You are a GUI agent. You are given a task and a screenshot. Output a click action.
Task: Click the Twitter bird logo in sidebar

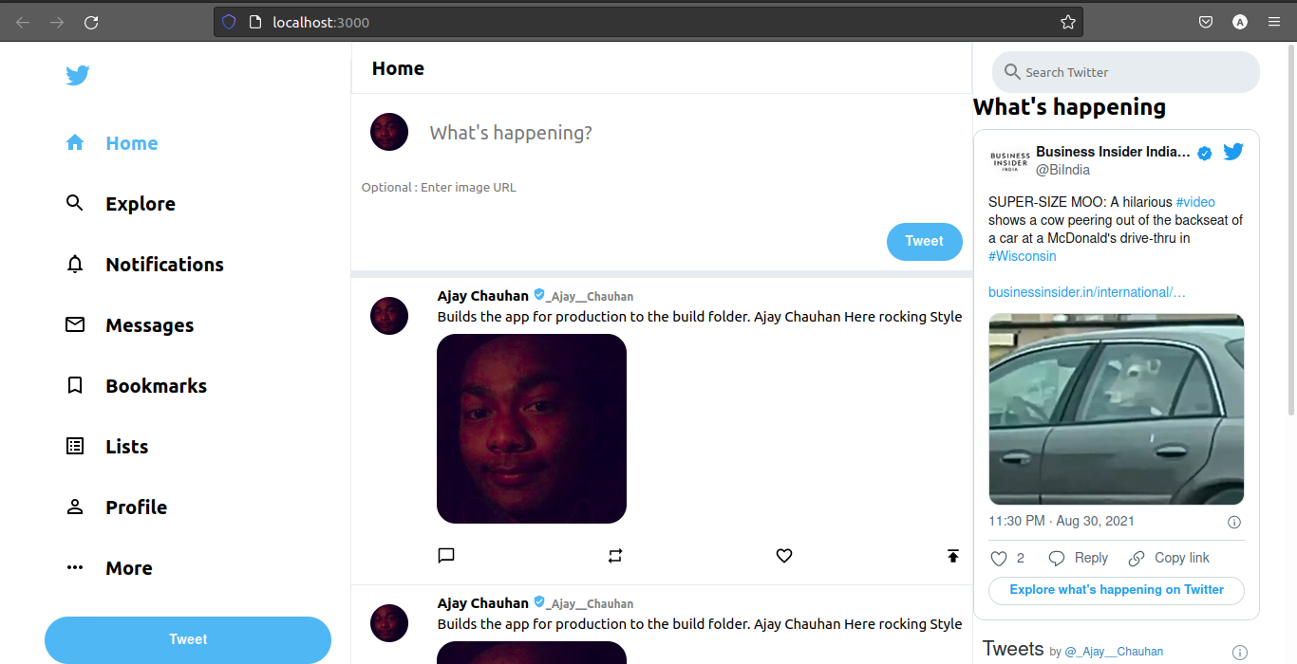78,75
